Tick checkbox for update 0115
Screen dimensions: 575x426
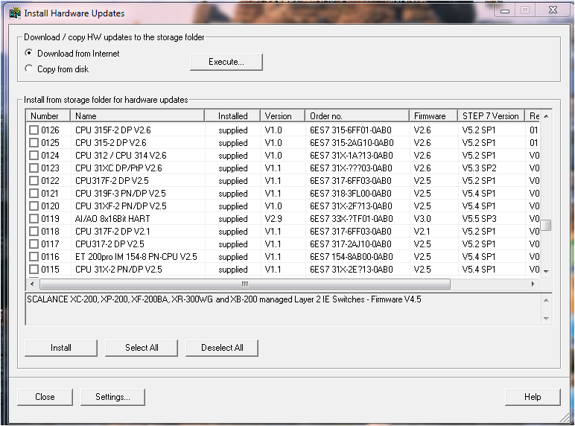click(34, 269)
